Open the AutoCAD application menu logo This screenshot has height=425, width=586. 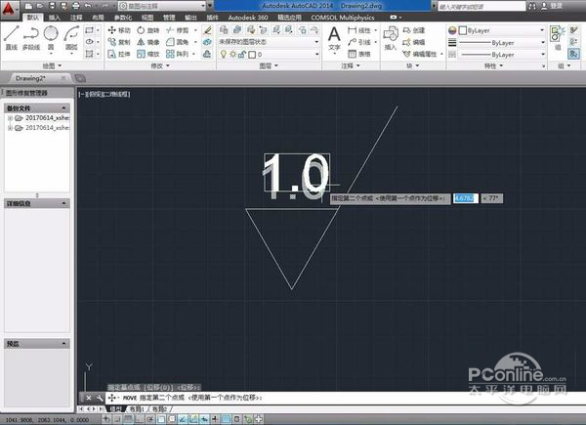click(8, 8)
